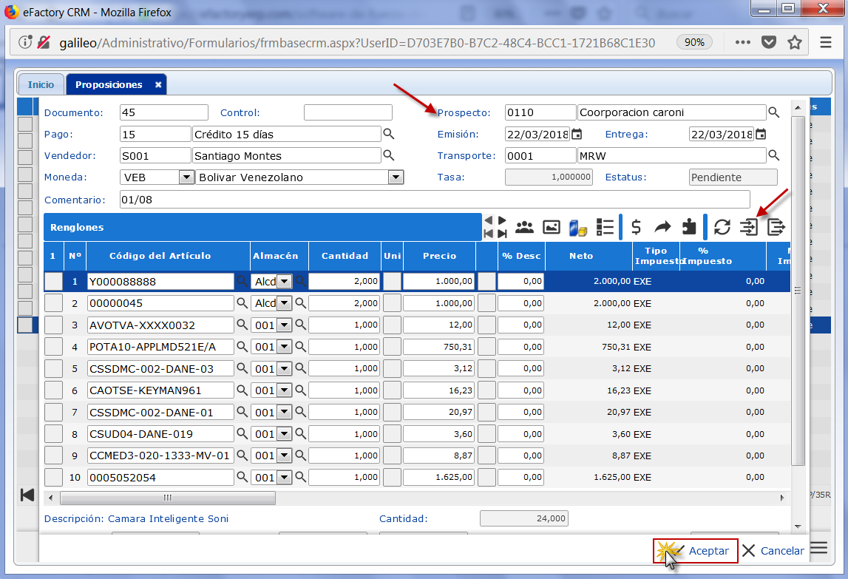Image resolution: width=848 pixels, height=579 pixels.
Task: Click the people group icon in Renglones toolbar
Action: (x=525, y=227)
